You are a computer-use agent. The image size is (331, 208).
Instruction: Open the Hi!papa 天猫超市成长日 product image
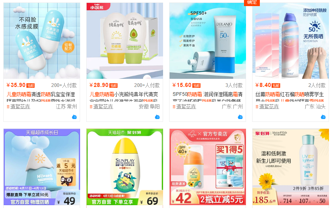click(x=42, y=167)
